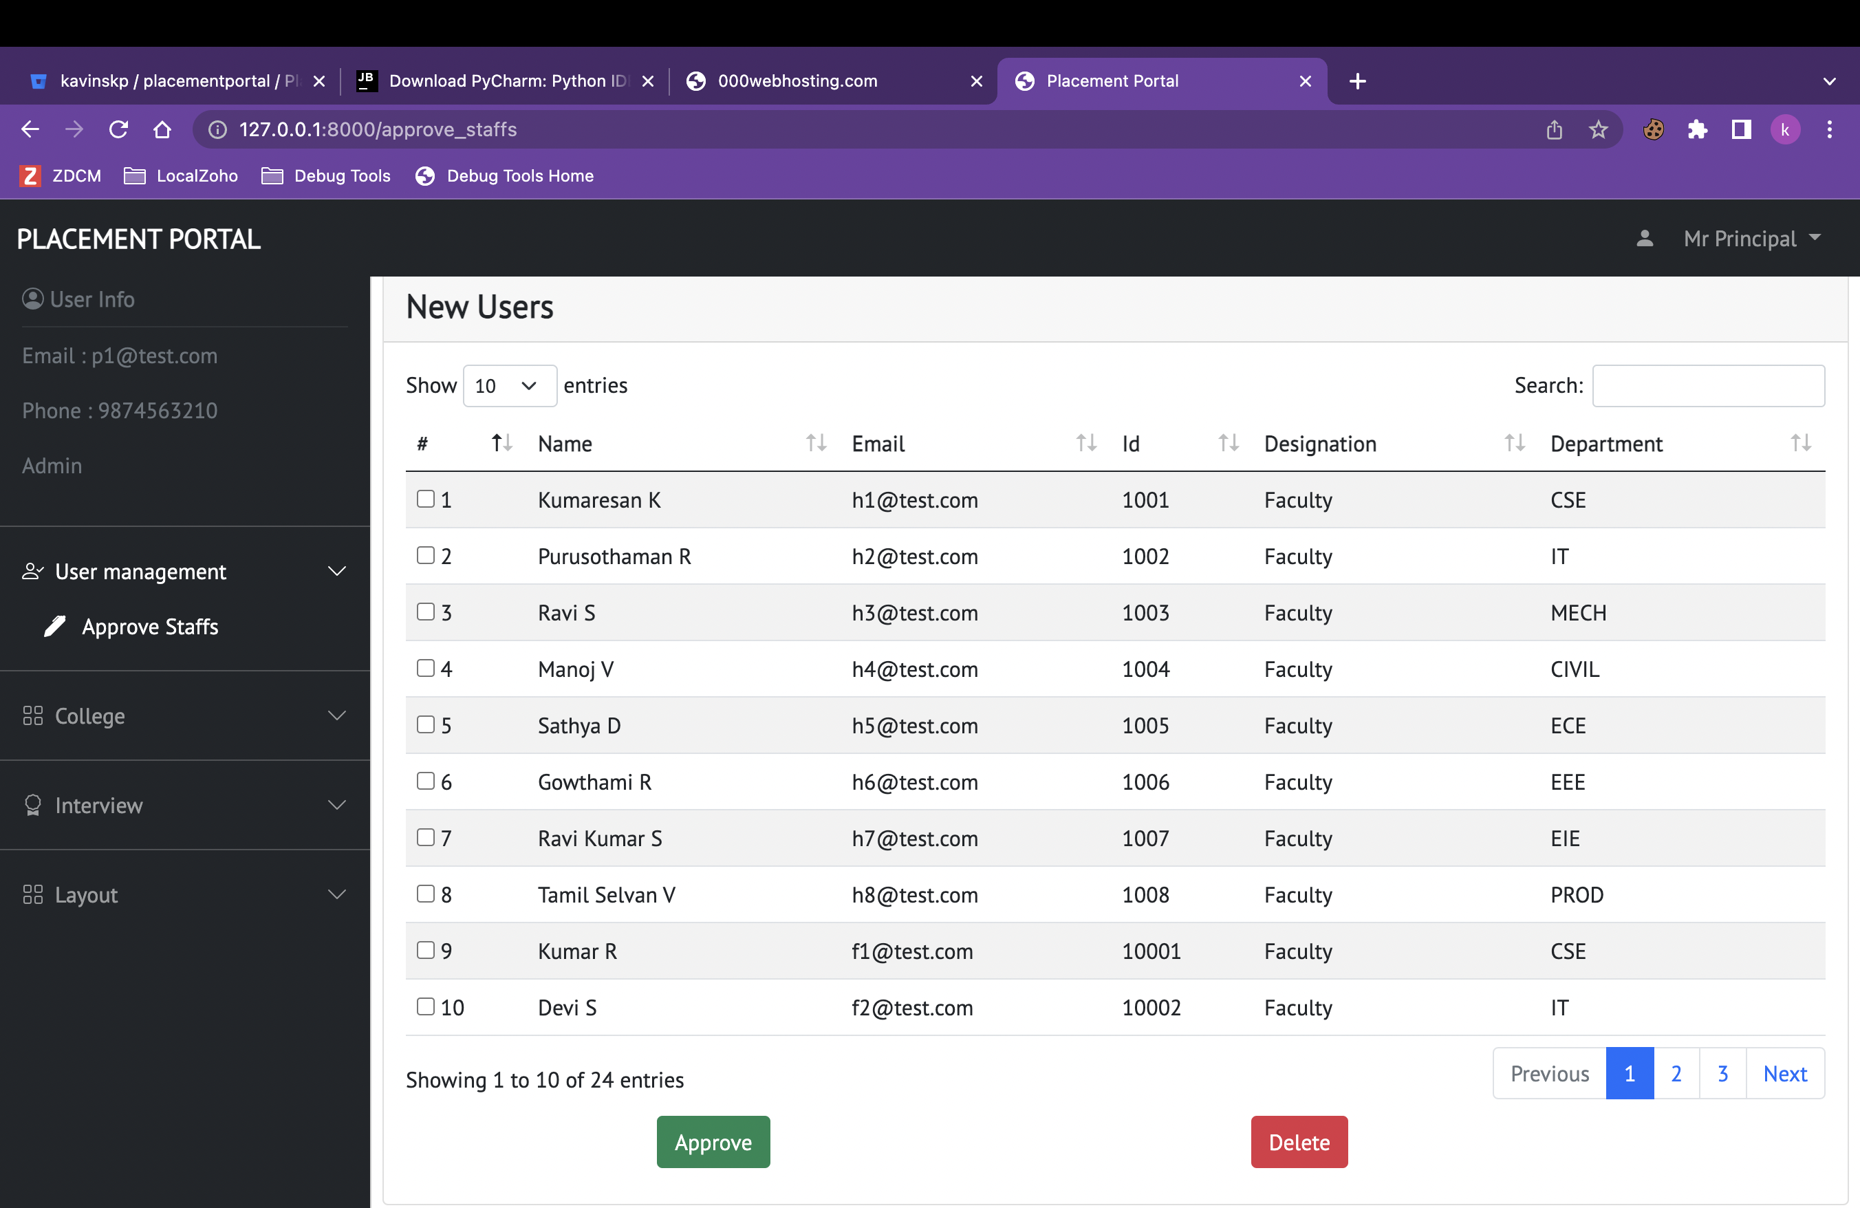Open Approve Staffs in the sidebar

(149, 627)
